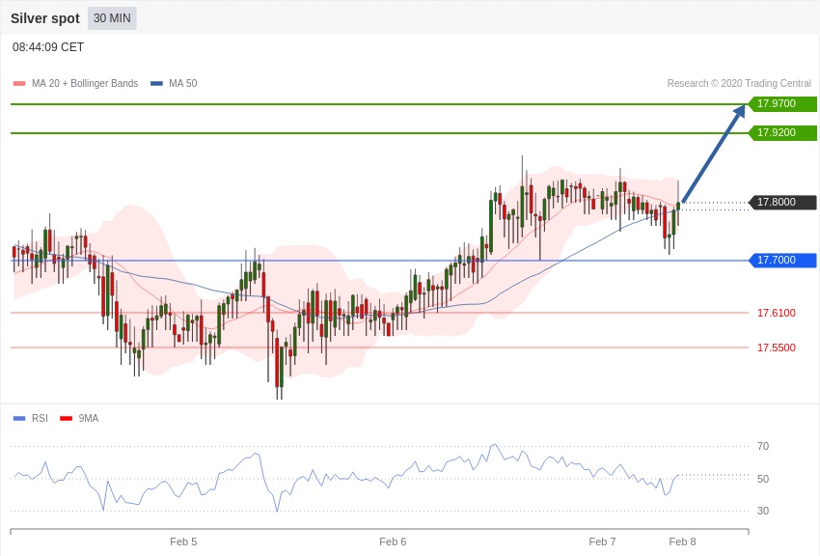This screenshot has width=820, height=556.
Task: Click the black 17.8000 current price tag
Action: [x=782, y=203]
